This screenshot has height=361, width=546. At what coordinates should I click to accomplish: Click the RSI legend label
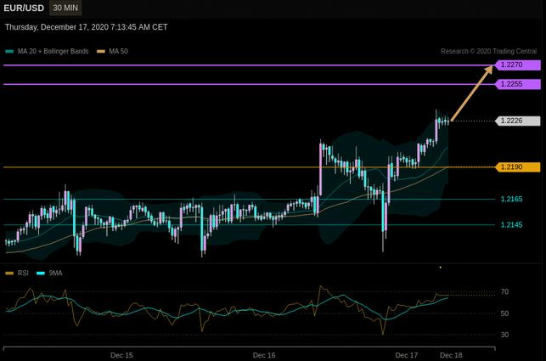click(23, 274)
